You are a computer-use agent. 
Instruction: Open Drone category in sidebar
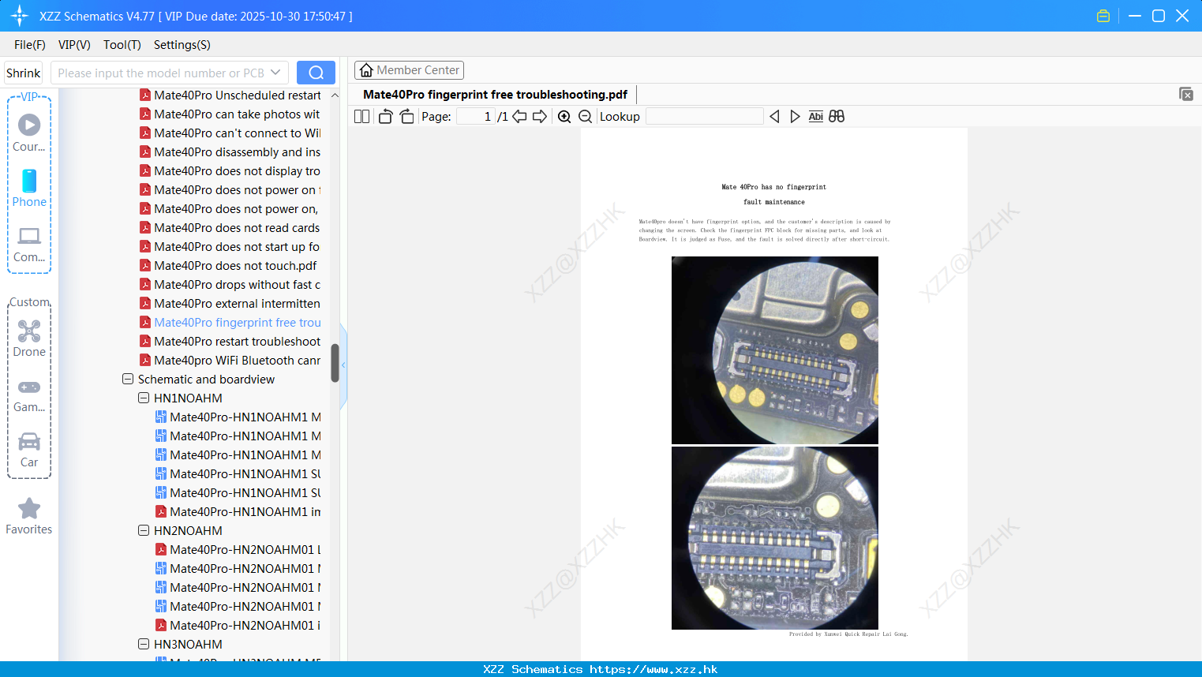(29, 338)
